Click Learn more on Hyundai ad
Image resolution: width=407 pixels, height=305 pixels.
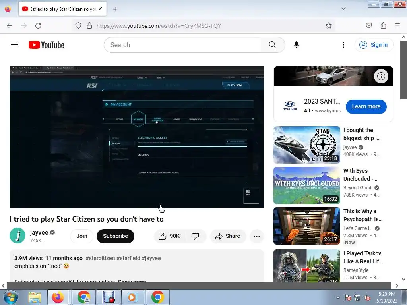366,106
